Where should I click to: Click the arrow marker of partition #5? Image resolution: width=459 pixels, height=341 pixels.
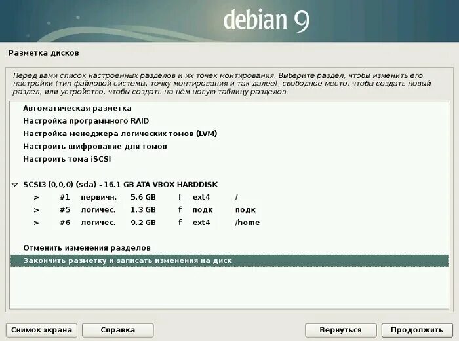(x=36, y=210)
